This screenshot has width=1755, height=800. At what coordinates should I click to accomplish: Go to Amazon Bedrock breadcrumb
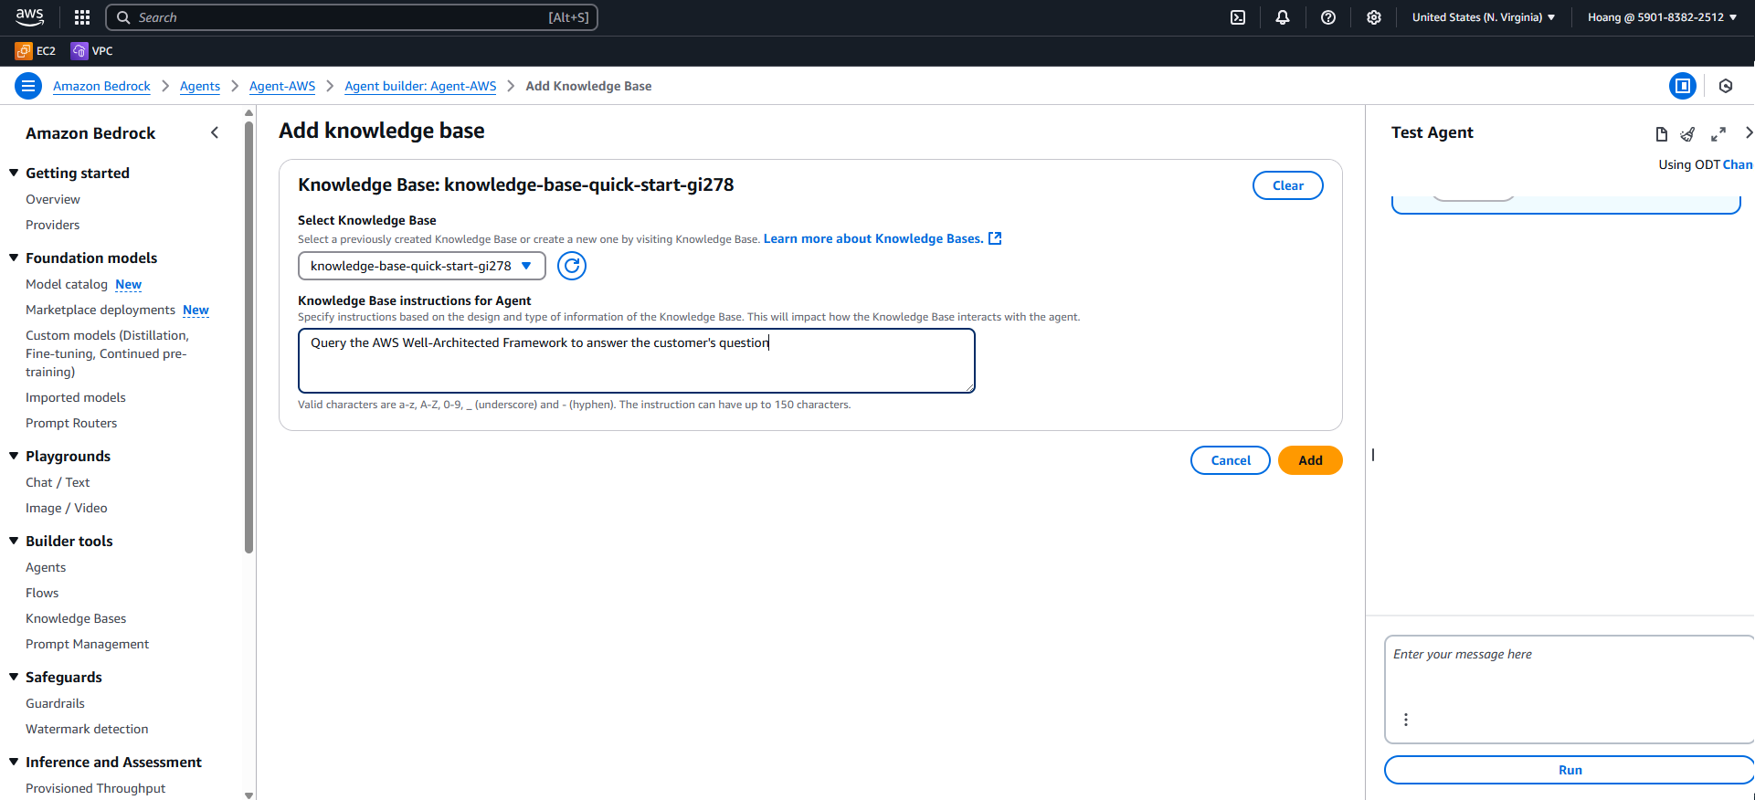[x=101, y=86]
